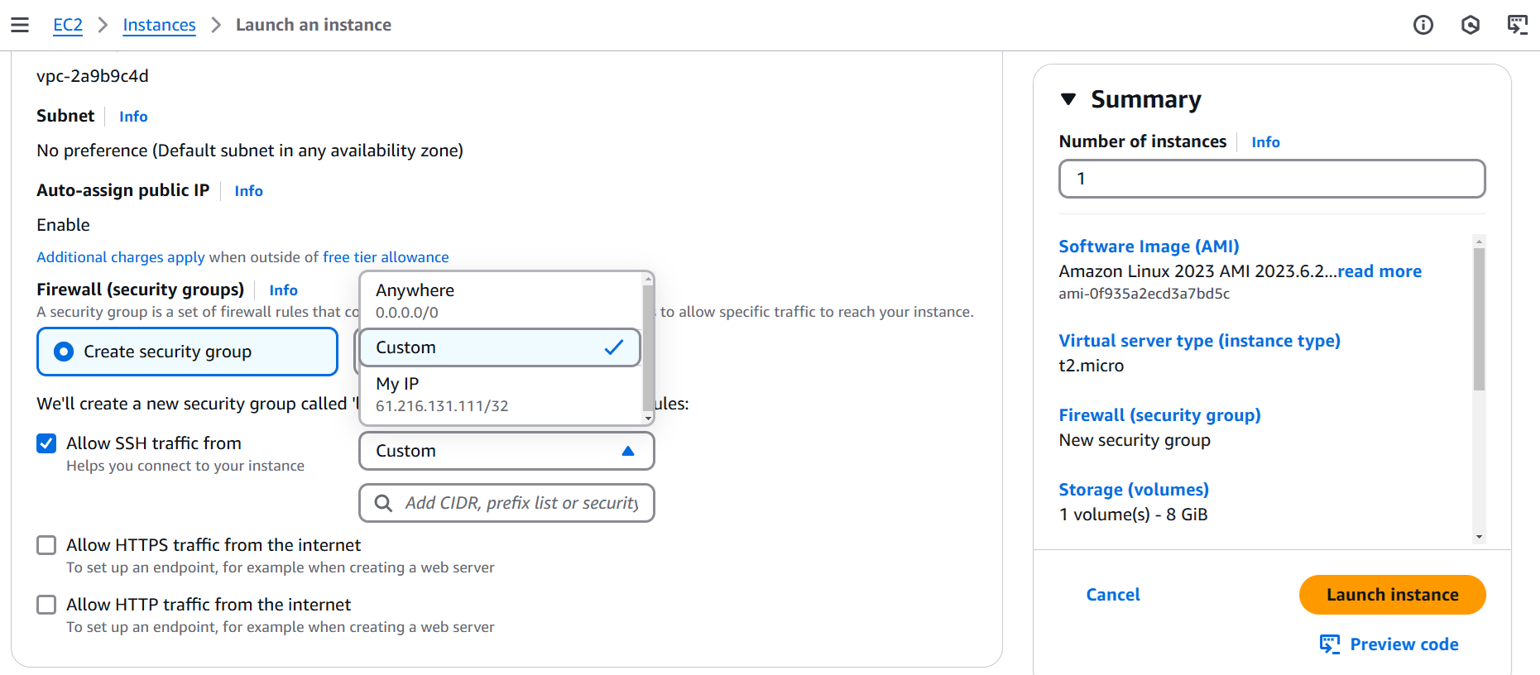Enable Allow HTTPS traffic from the internet
This screenshot has width=1540, height=675.
tap(47, 545)
